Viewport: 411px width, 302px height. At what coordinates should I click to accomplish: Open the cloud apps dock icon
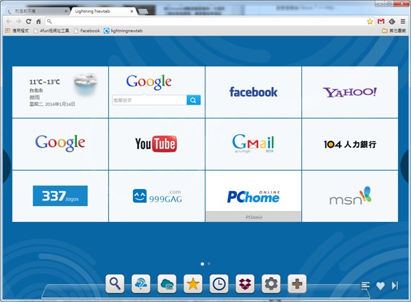coord(167,284)
